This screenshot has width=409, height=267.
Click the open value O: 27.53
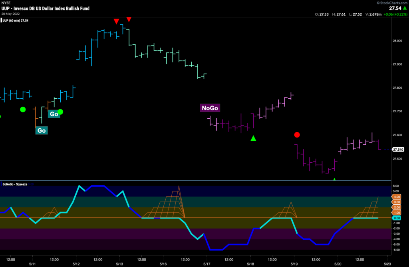(x=322, y=14)
